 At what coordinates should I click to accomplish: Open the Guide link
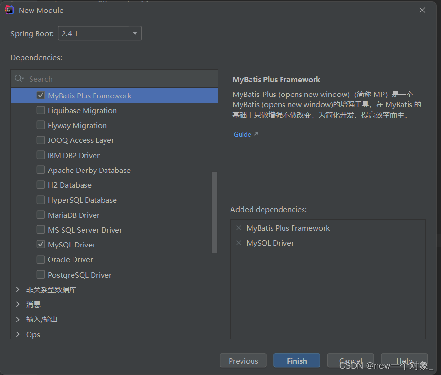242,134
